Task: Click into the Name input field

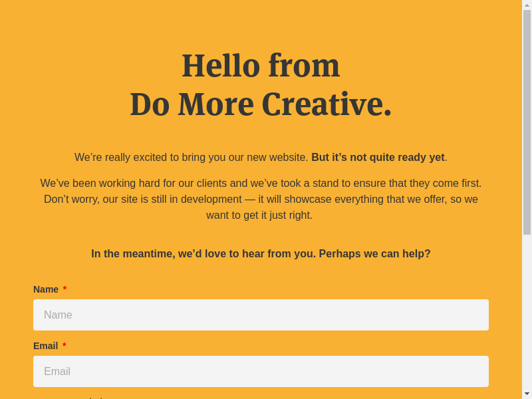Action: tap(261, 315)
